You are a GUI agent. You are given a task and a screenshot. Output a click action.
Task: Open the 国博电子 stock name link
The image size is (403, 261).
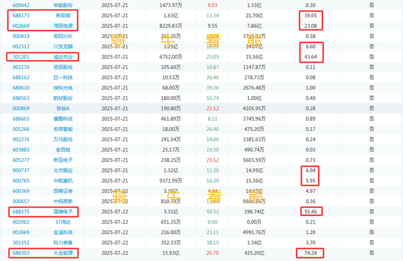63,212
